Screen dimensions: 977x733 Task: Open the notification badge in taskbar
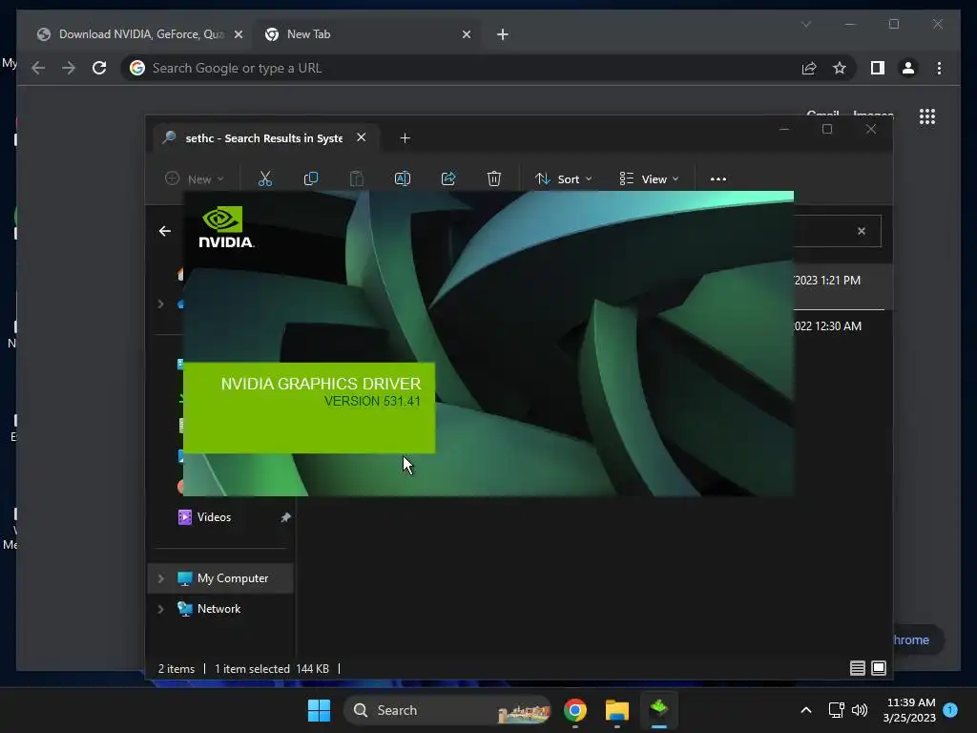pyautogui.click(x=951, y=710)
